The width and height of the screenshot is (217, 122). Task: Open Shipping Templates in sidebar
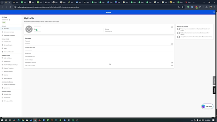(9, 68)
